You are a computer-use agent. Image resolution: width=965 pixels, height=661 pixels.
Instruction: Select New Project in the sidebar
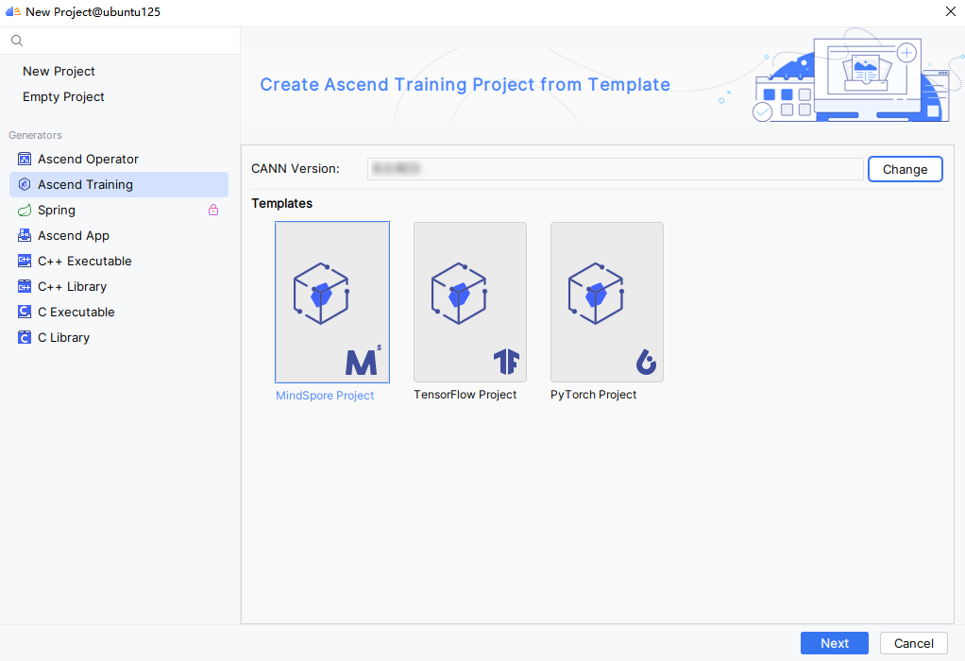click(59, 72)
